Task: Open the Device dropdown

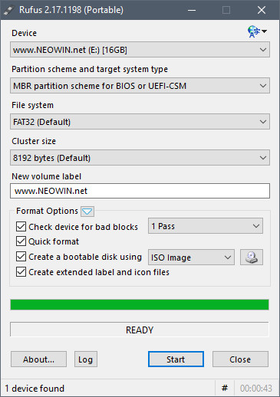Action: point(140,50)
